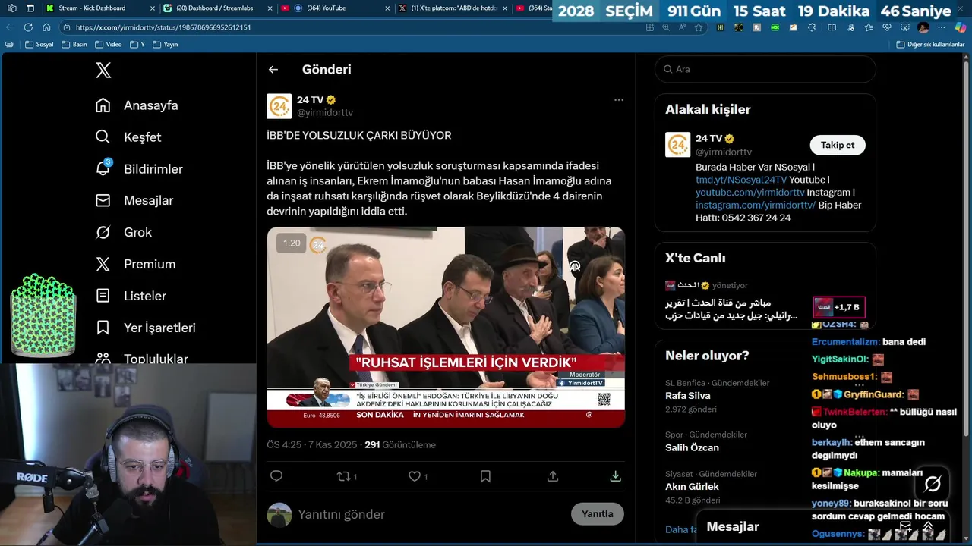Screen dimensions: 972x546
Task: Click the X logo in sidebar
Action: click(x=103, y=71)
